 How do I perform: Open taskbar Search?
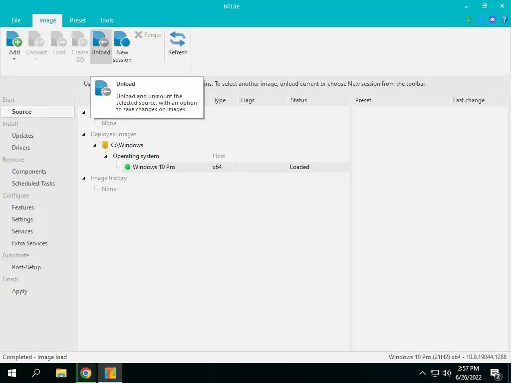(36, 373)
